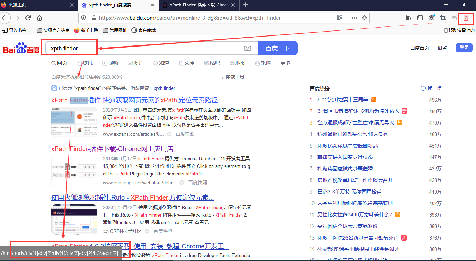Reload the current Baidu page
476x261 pixels.
(x=28, y=18)
